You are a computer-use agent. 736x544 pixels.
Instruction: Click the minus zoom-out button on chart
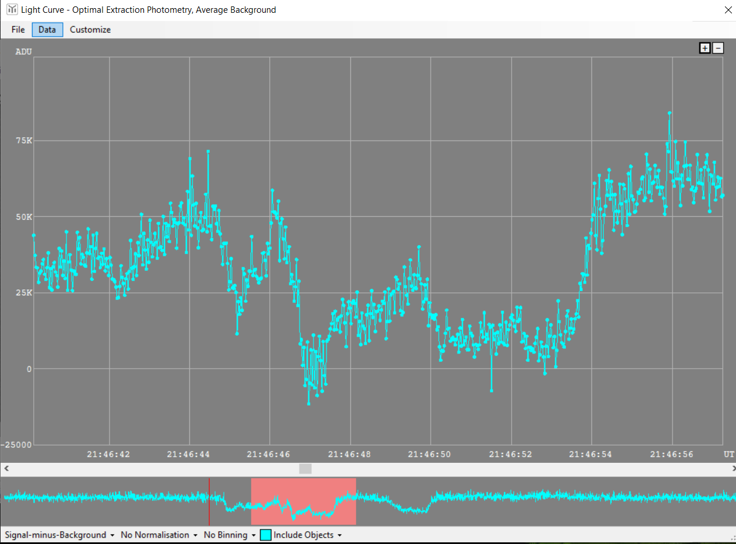click(x=718, y=48)
